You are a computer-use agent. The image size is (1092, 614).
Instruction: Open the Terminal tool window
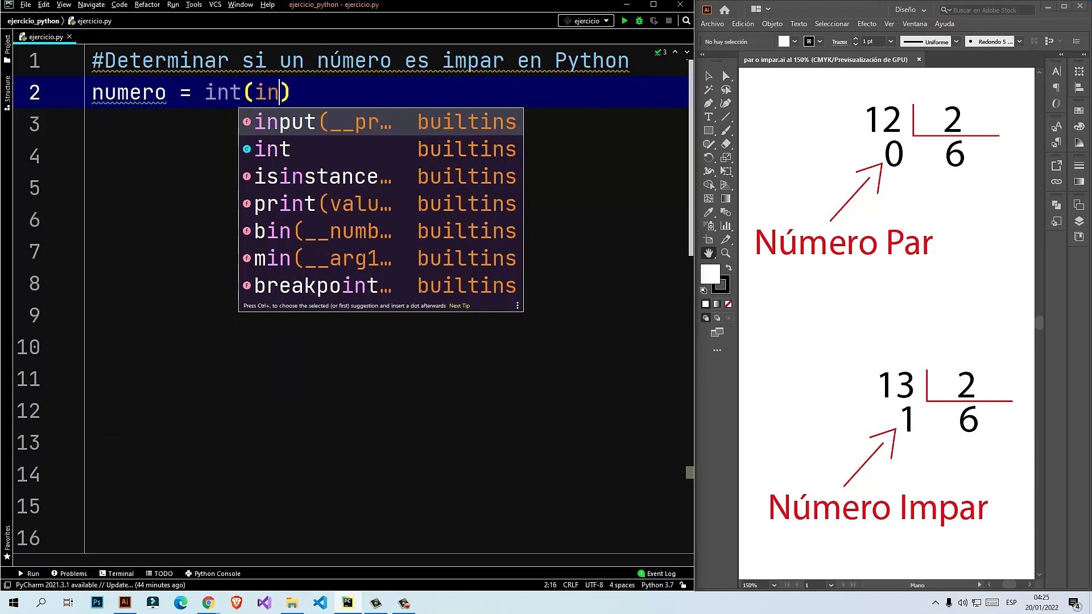117,574
